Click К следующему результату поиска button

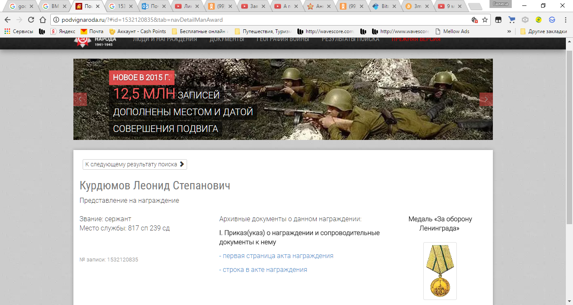tap(135, 164)
